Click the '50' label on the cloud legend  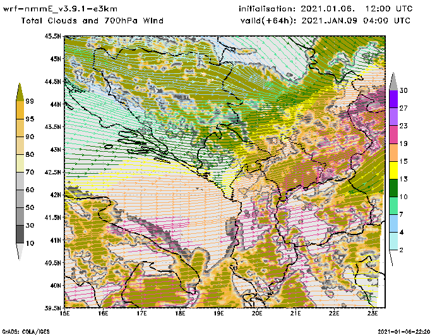(30, 208)
